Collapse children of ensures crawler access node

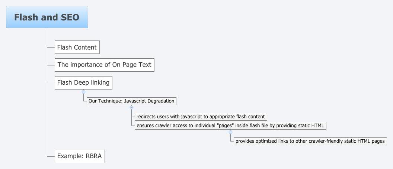pyautogui.click(x=230, y=132)
